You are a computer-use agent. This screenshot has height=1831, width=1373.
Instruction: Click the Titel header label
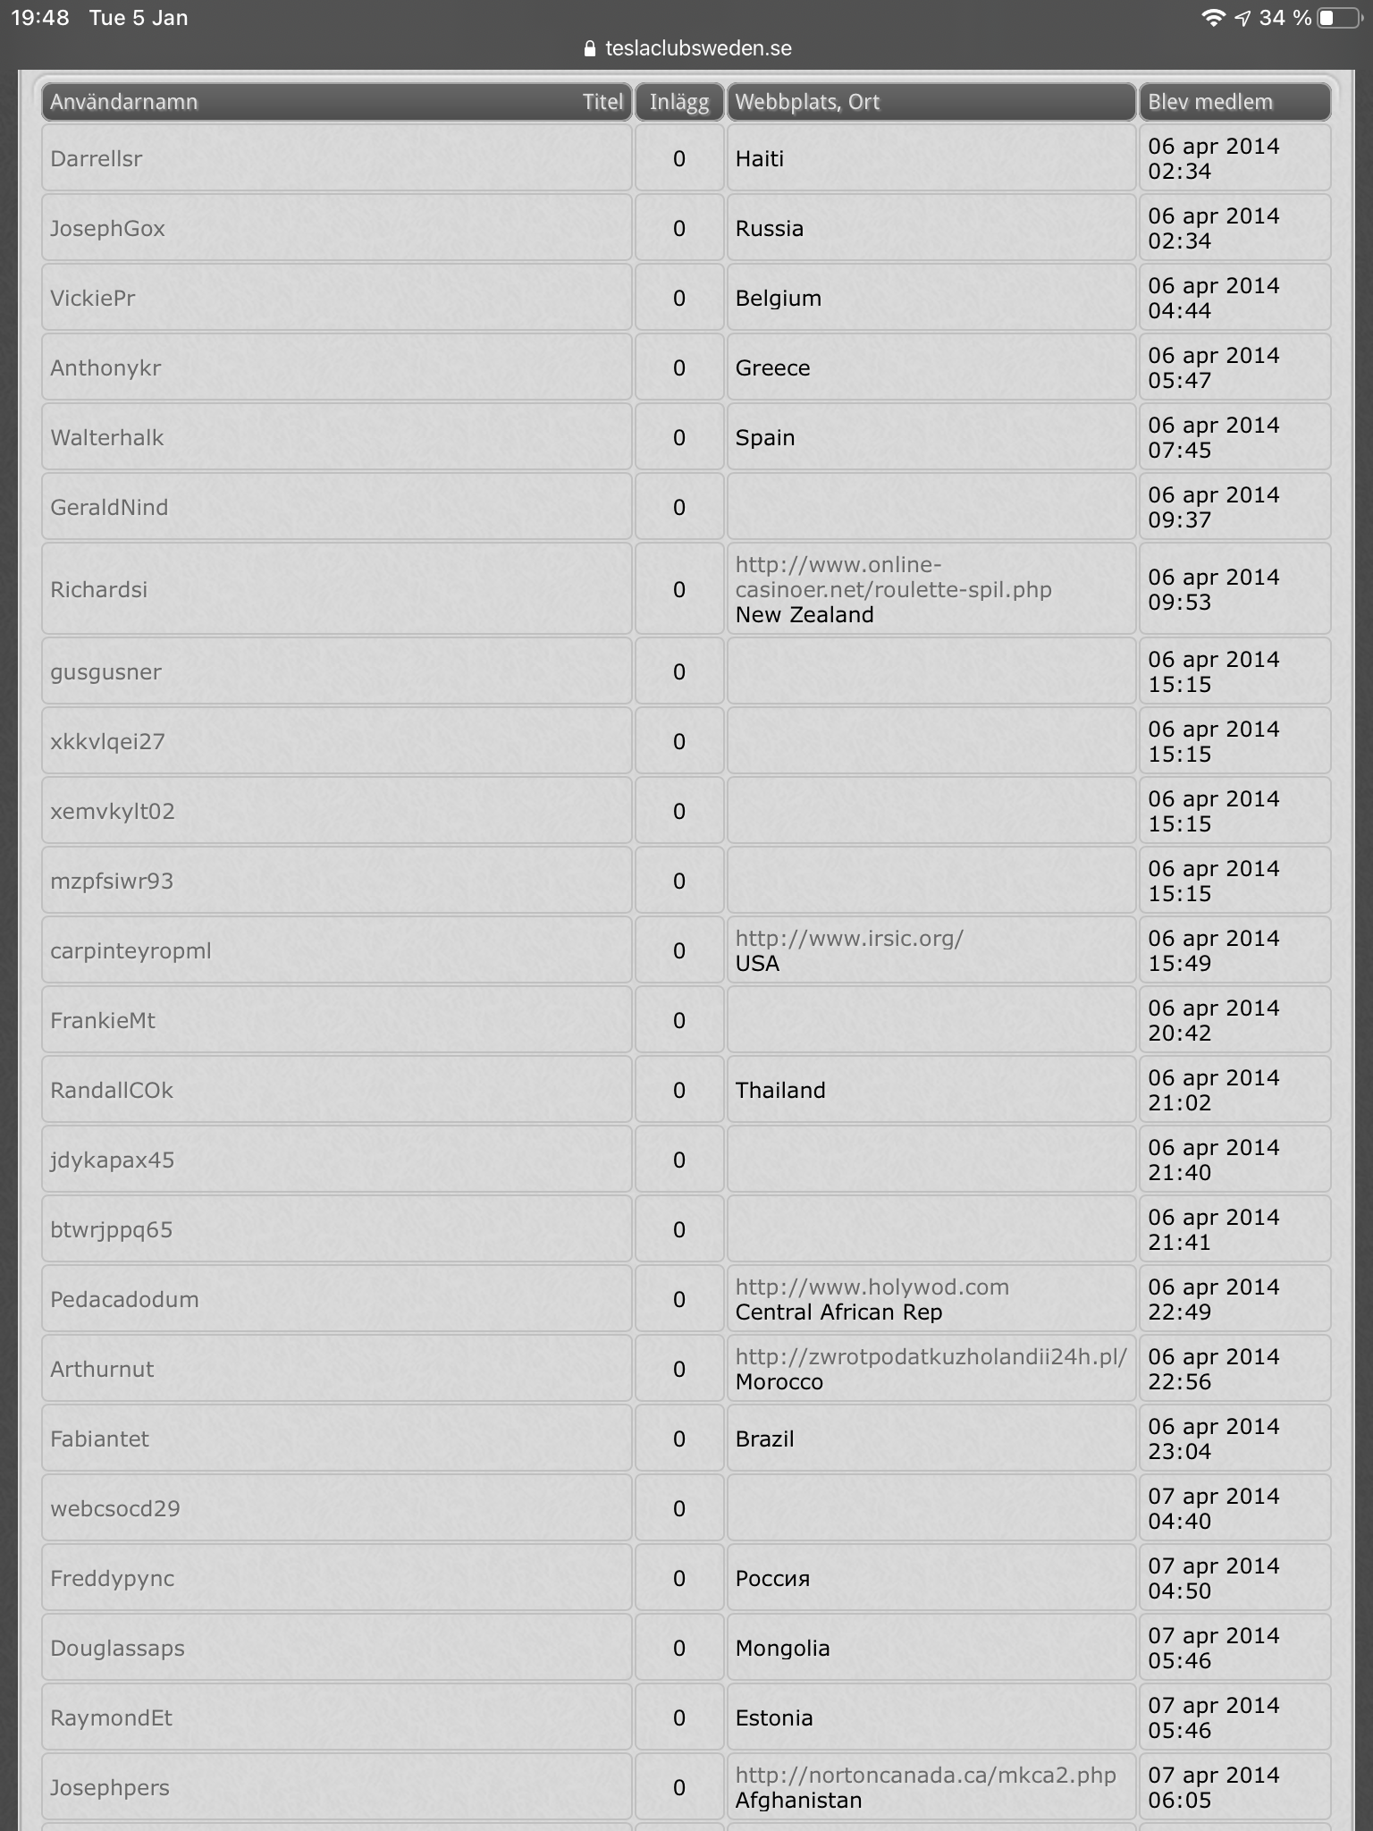602,102
